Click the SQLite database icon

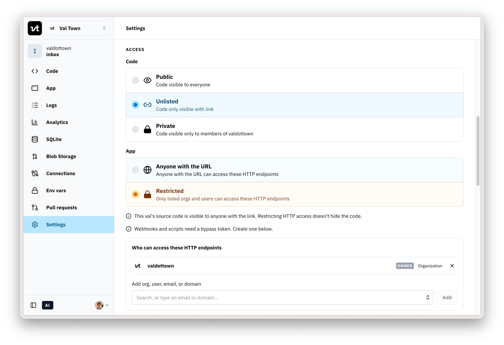35,139
